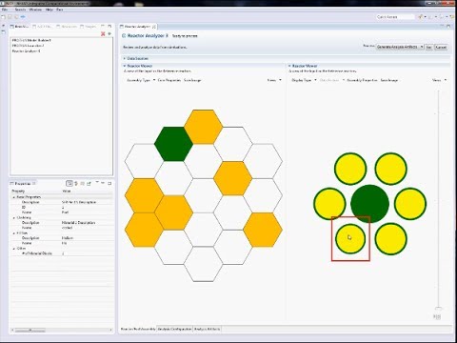The height and width of the screenshot is (343, 457).
Task: Collapse the Basic Properties category
Action: click(13, 197)
